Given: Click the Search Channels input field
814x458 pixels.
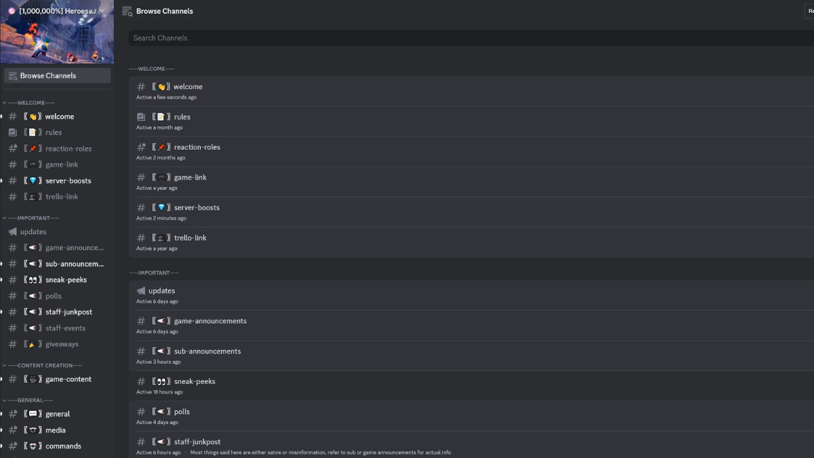Looking at the screenshot, I should 468,38.
